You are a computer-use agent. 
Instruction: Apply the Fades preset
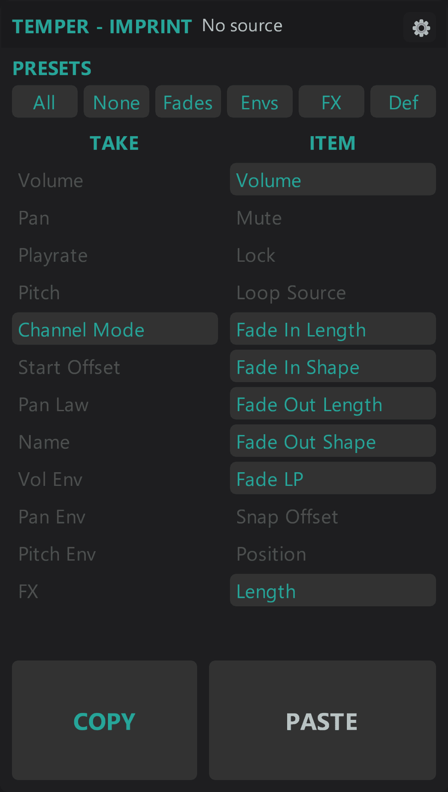[188, 102]
